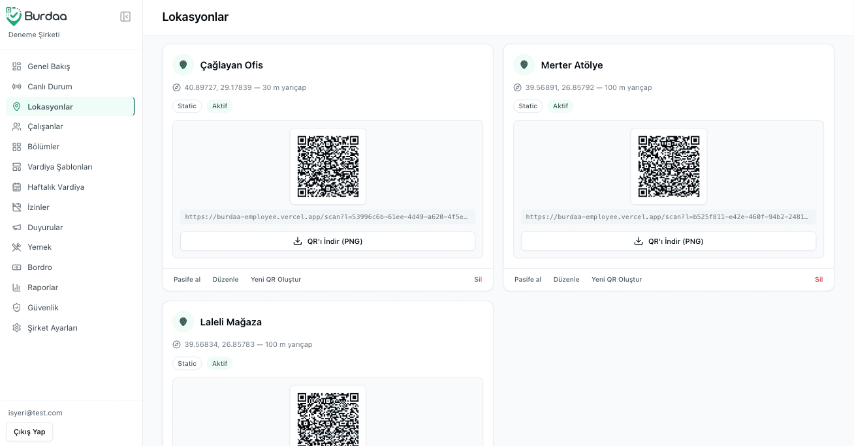Click the Lokasyonlar page heading
Viewport: 854px width, 446px height.
tap(195, 17)
